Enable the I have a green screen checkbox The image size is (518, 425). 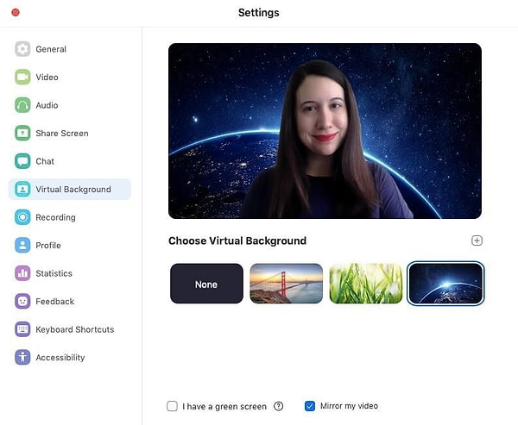[172, 406]
